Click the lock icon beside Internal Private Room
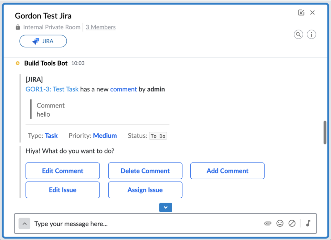The height and width of the screenshot is (240, 331). pyautogui.click(x=17, y=27)
